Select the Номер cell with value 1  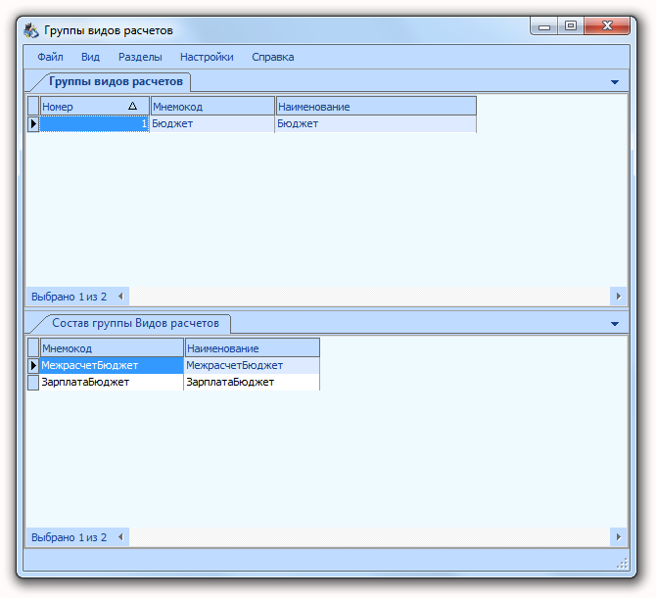[95, 123]
